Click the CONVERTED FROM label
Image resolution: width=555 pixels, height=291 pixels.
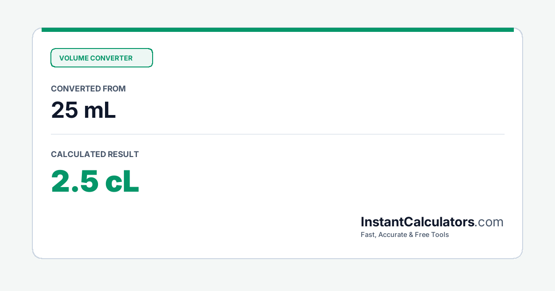[88, 89]
